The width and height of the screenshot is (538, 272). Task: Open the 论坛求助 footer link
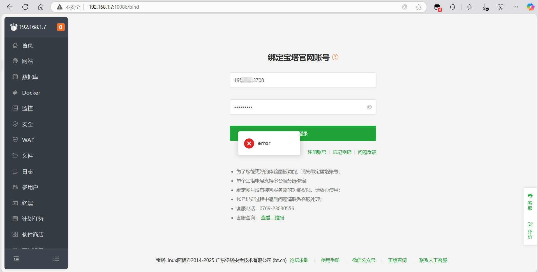(x=299, y=260)
